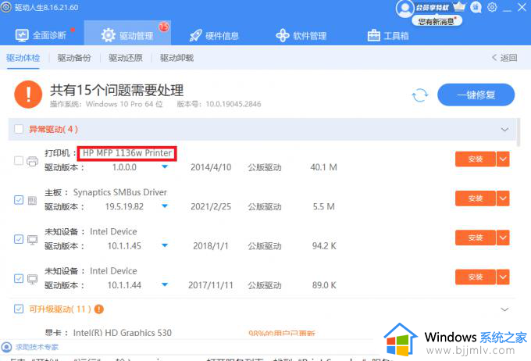Install the Synaptics SMBus Driver

pyautogui.click(x=475, y=198)
